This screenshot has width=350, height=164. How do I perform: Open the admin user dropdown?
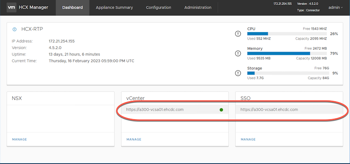[x=335, y=8]
